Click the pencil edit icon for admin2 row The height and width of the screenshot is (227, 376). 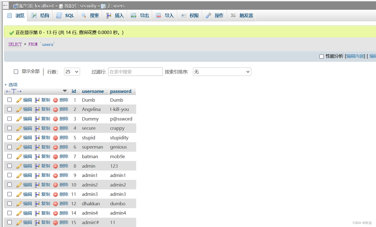[19, 185]
